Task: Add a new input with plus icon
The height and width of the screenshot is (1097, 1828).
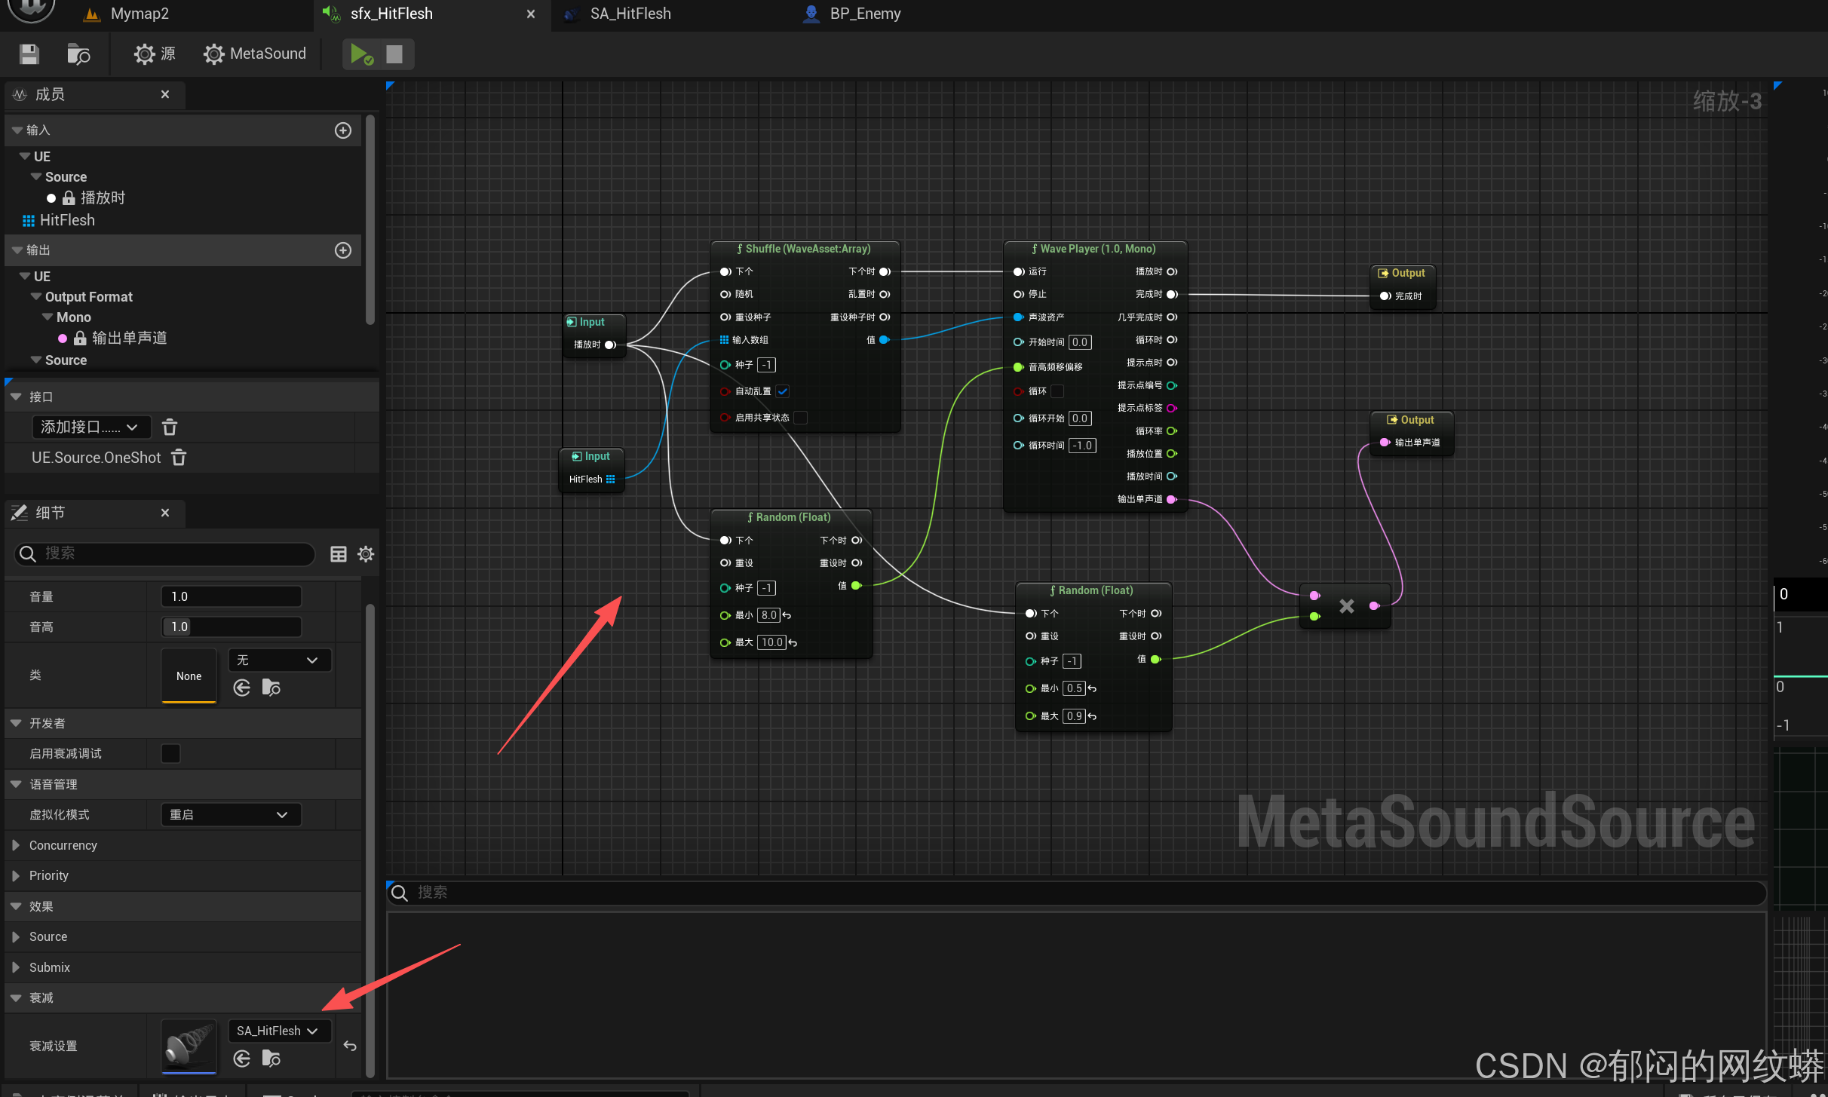Action: [x=343, y=130]
